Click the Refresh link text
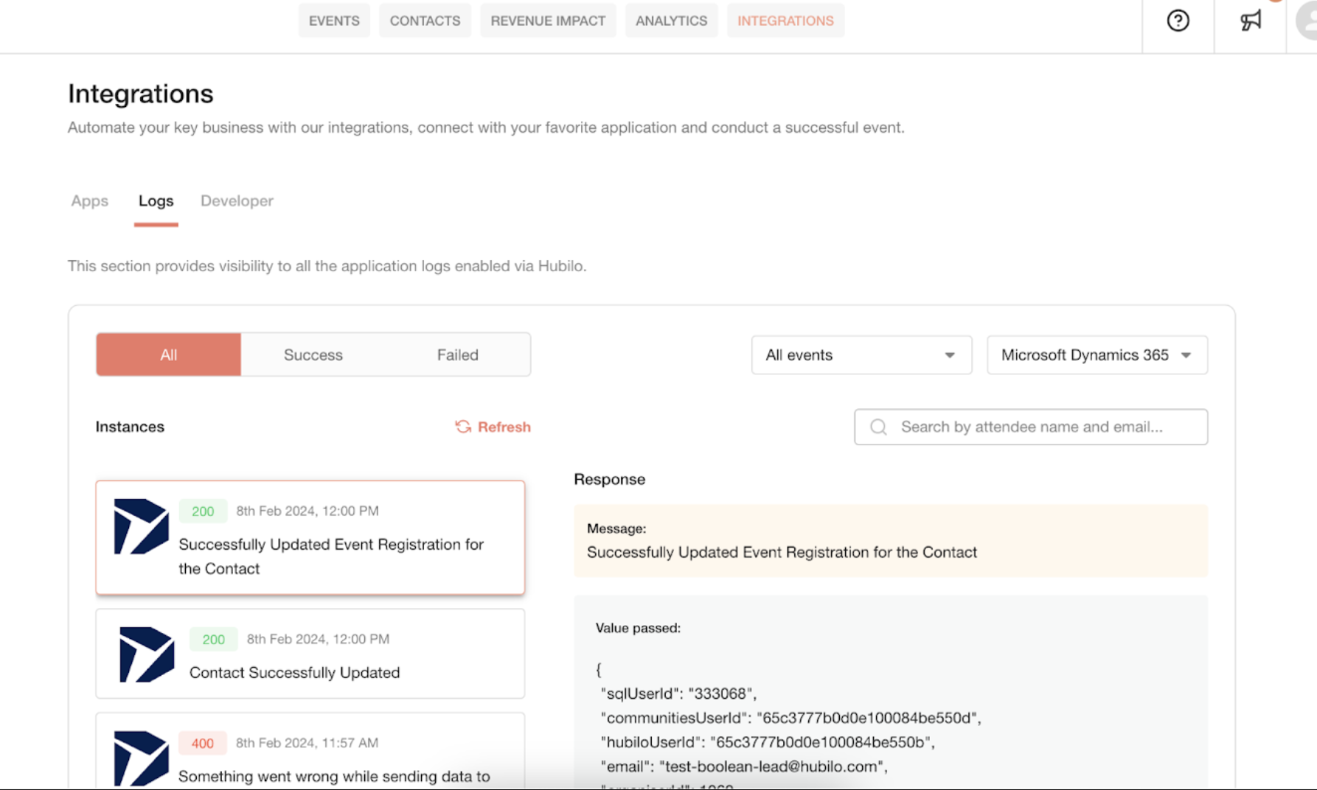Viewport: 1317px width, 790px height. click(x=504, y=427)
